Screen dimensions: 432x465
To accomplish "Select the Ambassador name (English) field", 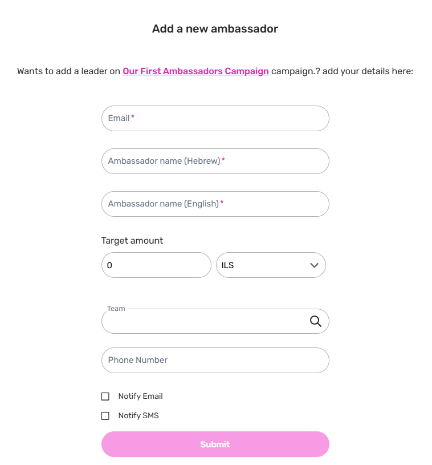I will (x=215, y=204).
